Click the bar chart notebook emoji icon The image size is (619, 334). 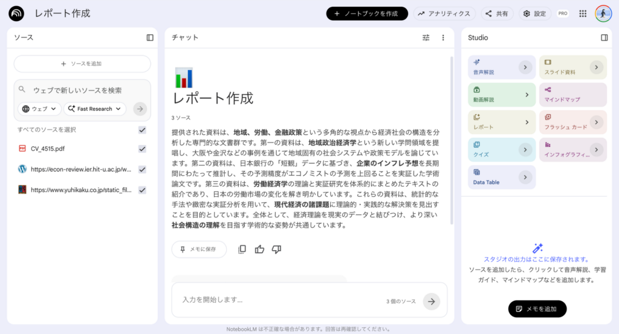click(x=184, y=78)
